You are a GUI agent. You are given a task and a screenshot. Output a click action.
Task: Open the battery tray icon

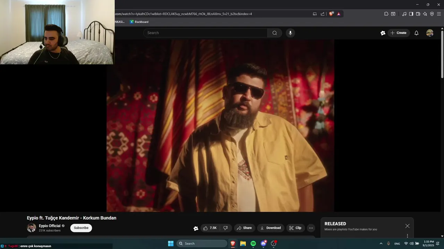click(417, 243)
